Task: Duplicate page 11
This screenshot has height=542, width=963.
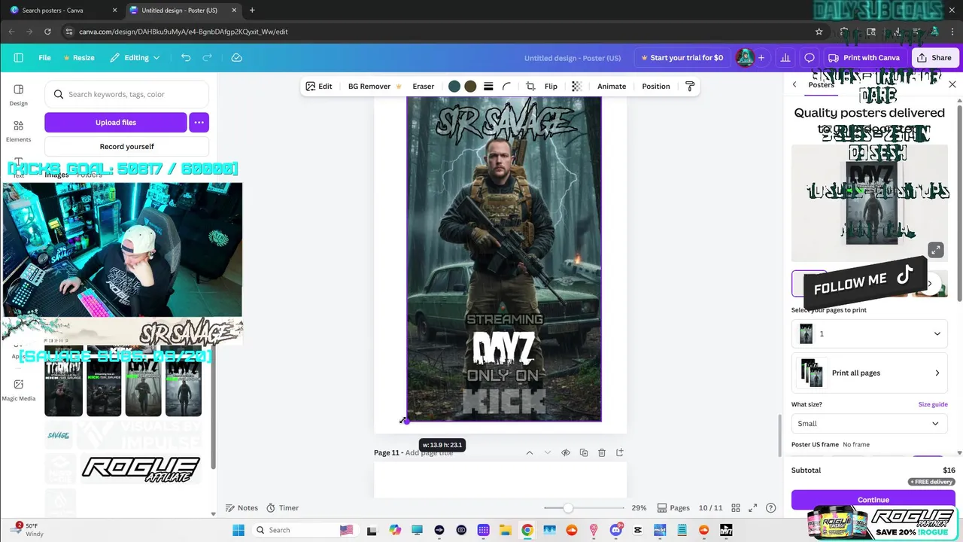Action: (583, 452)
